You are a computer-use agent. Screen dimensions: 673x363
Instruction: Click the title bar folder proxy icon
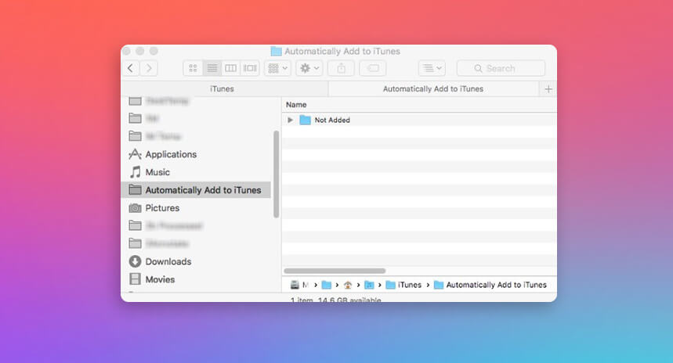coord(276,52)
